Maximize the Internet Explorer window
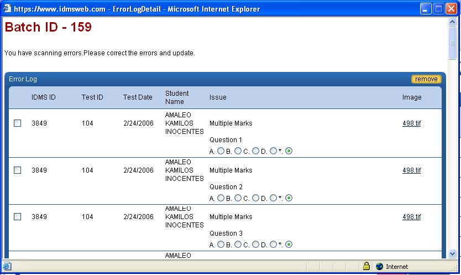This screenshot has width=461, height=275. 438,9
